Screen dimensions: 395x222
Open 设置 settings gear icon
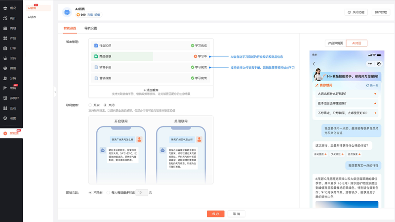tap(5, 118)
